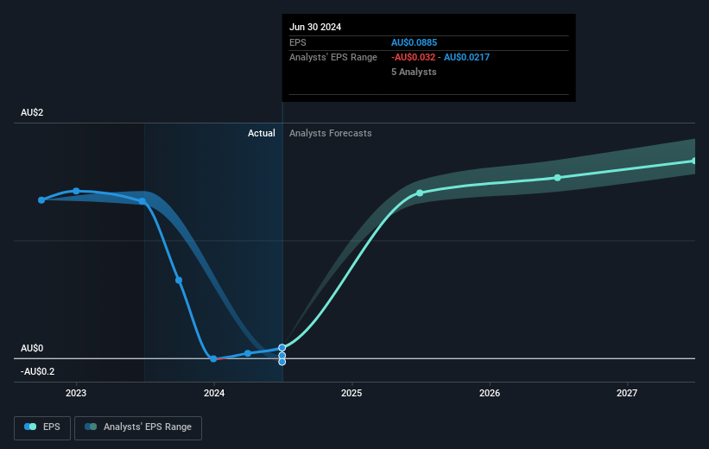Click the AU$0 y-axis label

click(x=32, y=348)
